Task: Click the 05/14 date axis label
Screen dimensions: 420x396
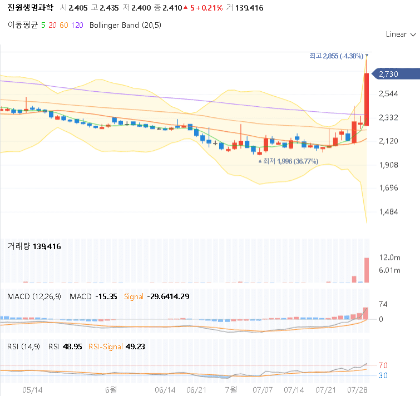Action: pos(32,390)
